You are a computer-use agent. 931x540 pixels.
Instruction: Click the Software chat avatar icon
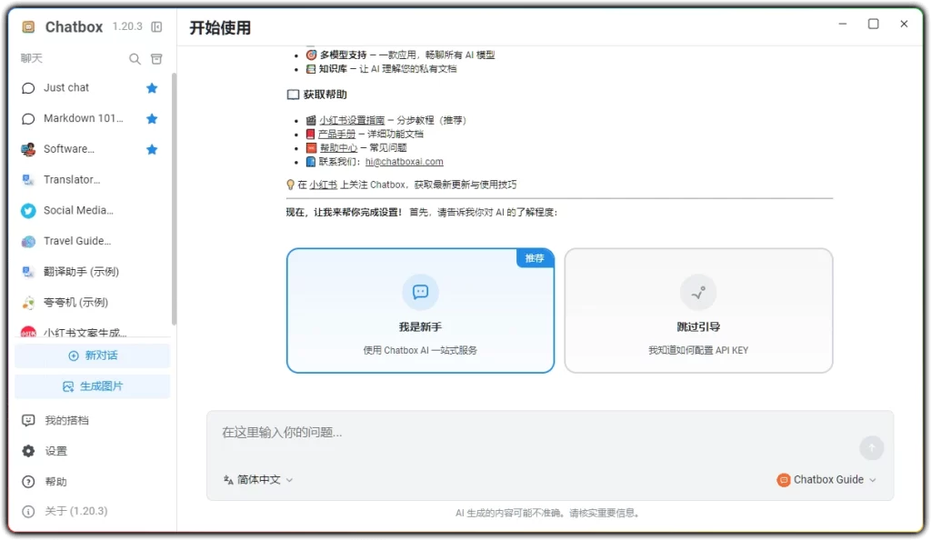pos(28,149)
